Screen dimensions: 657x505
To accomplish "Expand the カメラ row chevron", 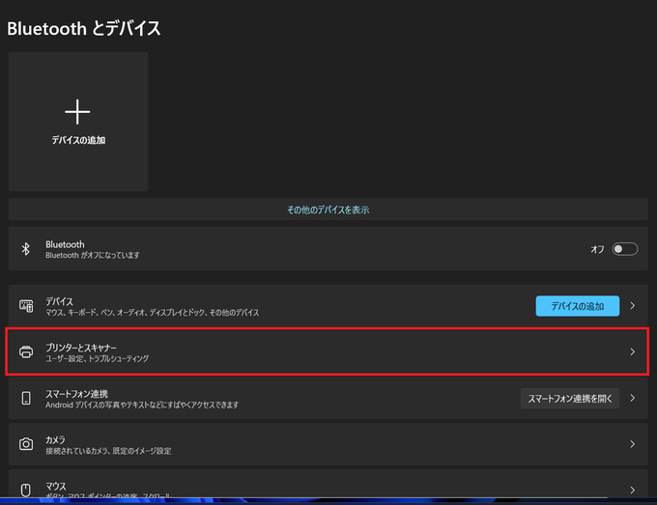I will pyautogui.click(x=633, y=444).
